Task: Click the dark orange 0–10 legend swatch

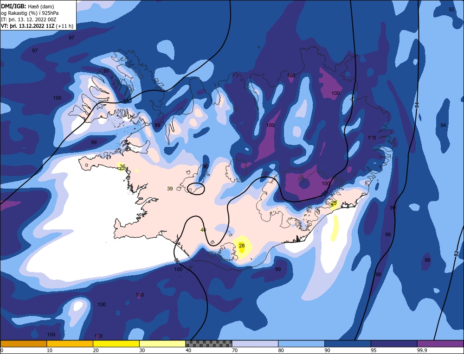Action: click(x=23, y=344)
